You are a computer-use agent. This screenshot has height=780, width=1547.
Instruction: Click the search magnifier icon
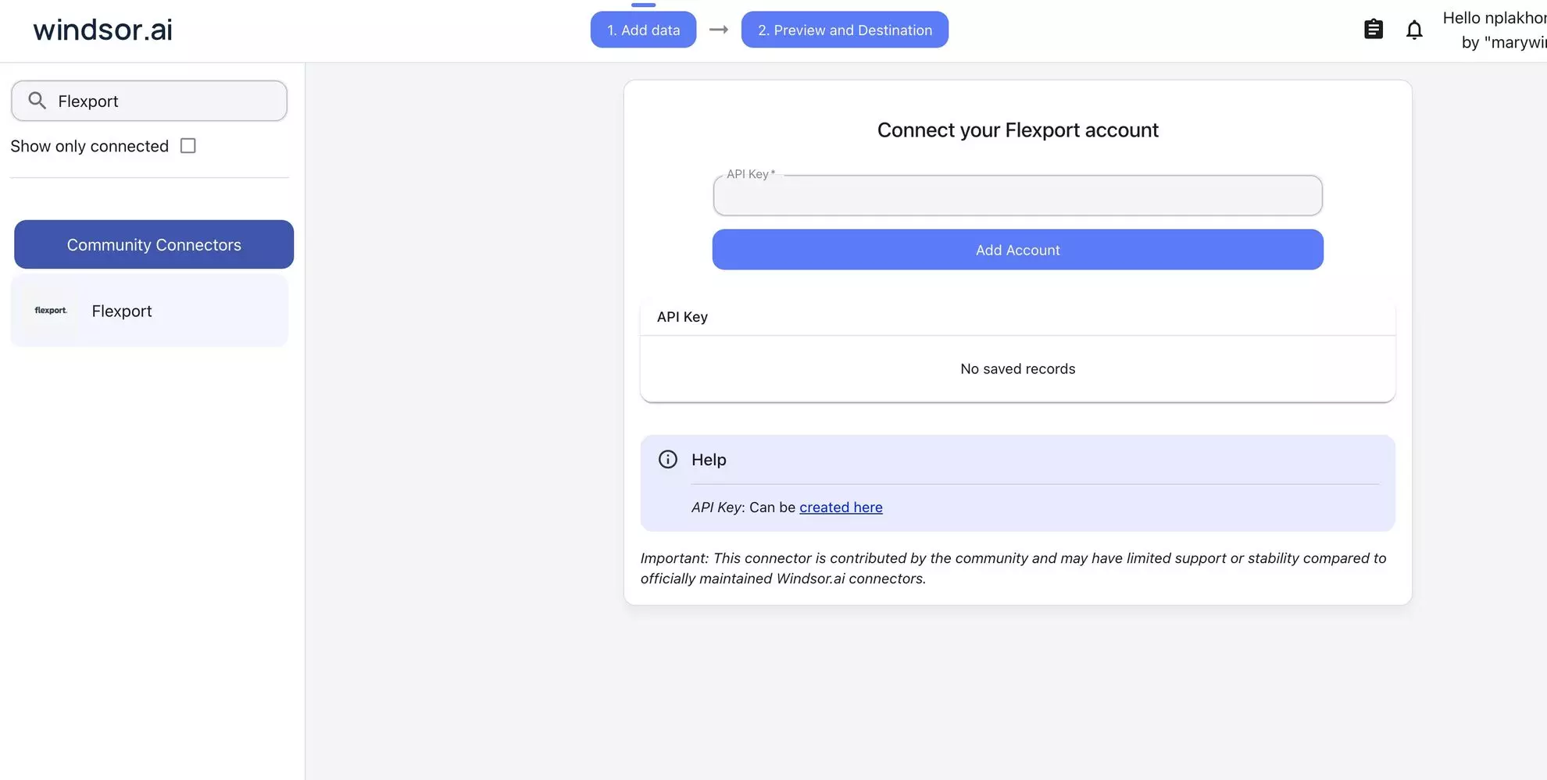click(x=37, y=100)
